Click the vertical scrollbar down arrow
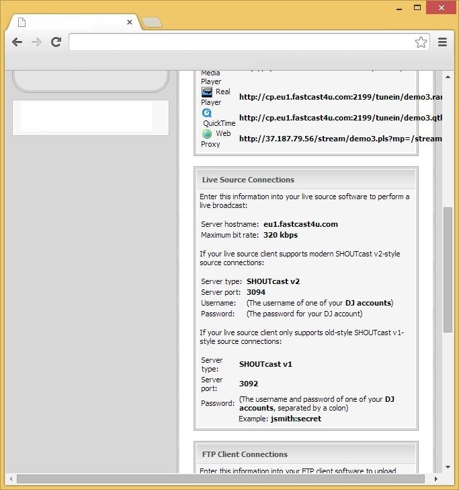 click(448, 467)
